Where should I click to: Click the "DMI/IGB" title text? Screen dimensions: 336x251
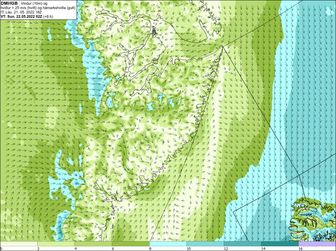click(9, 3)
